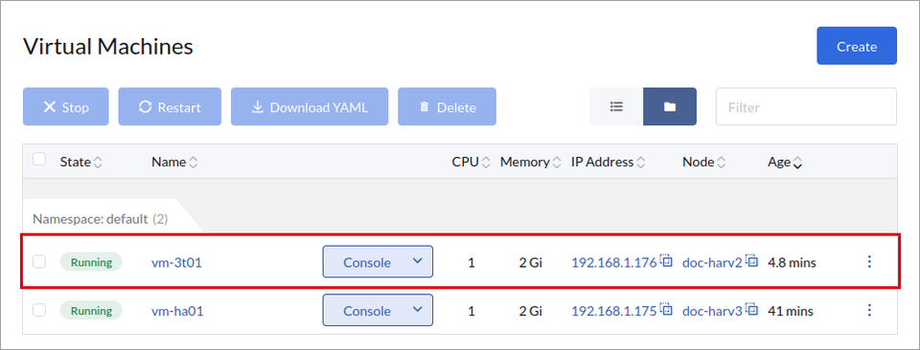
Task: Copy IP address 192.168.1.175 icon
Action: tap(666, 309)
